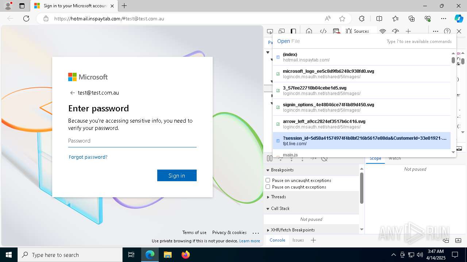Select microsoft_logo_ee5c8d9fb6248c938fd0.svg file
Image resolution: width=467 pixels, height=262 pixels.
pos(362,74)
